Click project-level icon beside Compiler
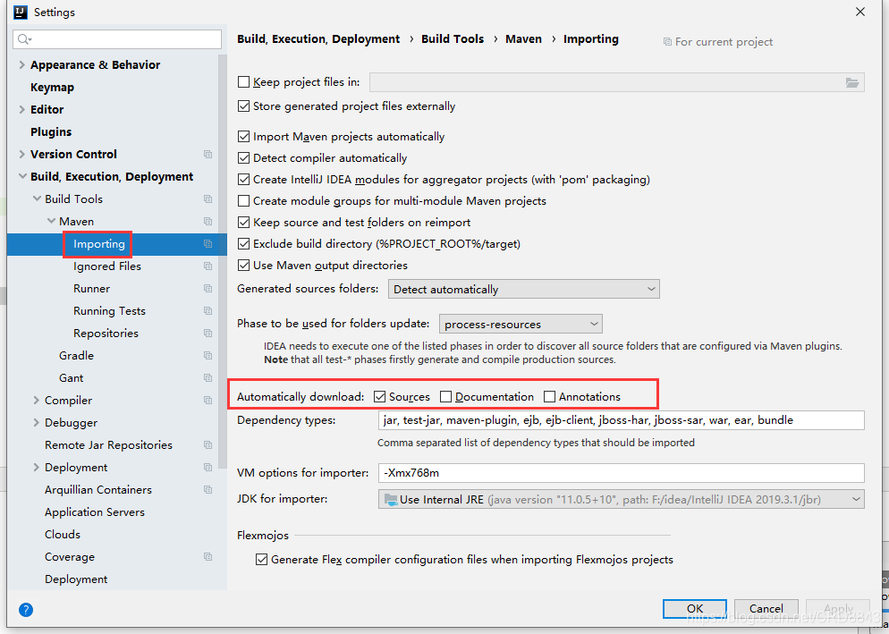Image resolution: width=889 pixels, height=634 pixels. 208,401
